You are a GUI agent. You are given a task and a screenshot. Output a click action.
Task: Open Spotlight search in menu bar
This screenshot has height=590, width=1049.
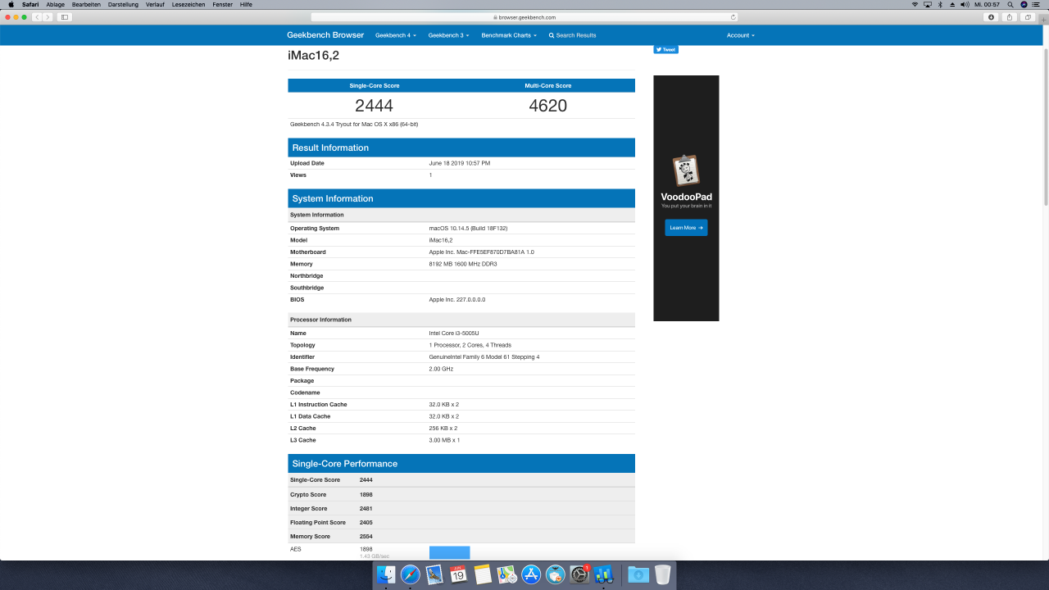tap(1011, 4)
